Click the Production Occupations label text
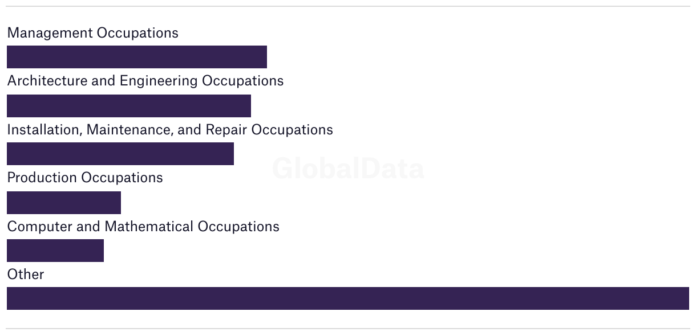Image resolution: width=696 pixels, height=336 pixels. click(85, 178)
